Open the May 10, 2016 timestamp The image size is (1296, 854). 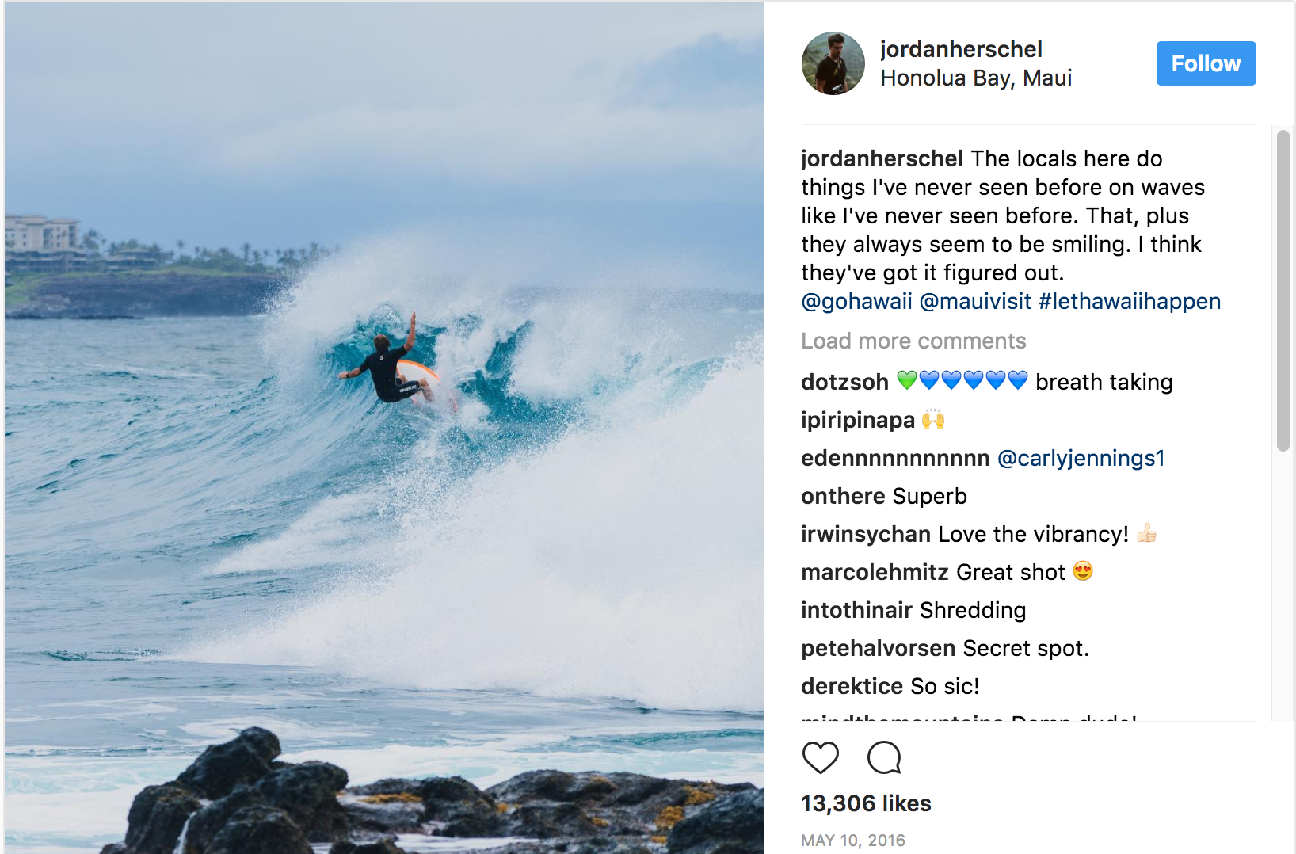point(853,841)
